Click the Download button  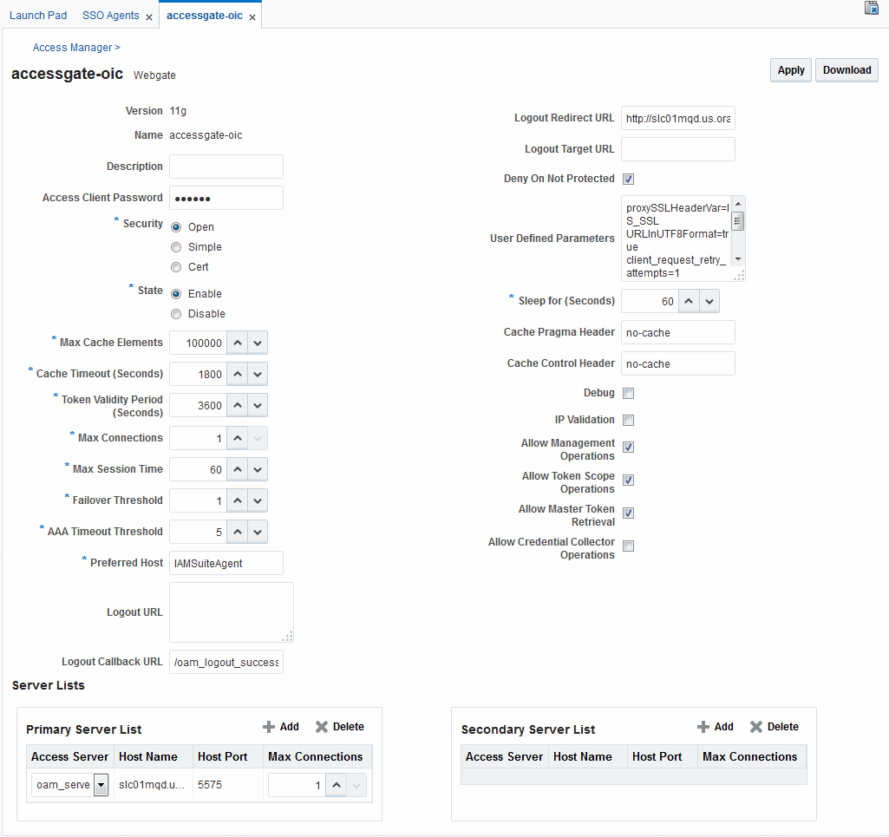[x=847, y=70]
